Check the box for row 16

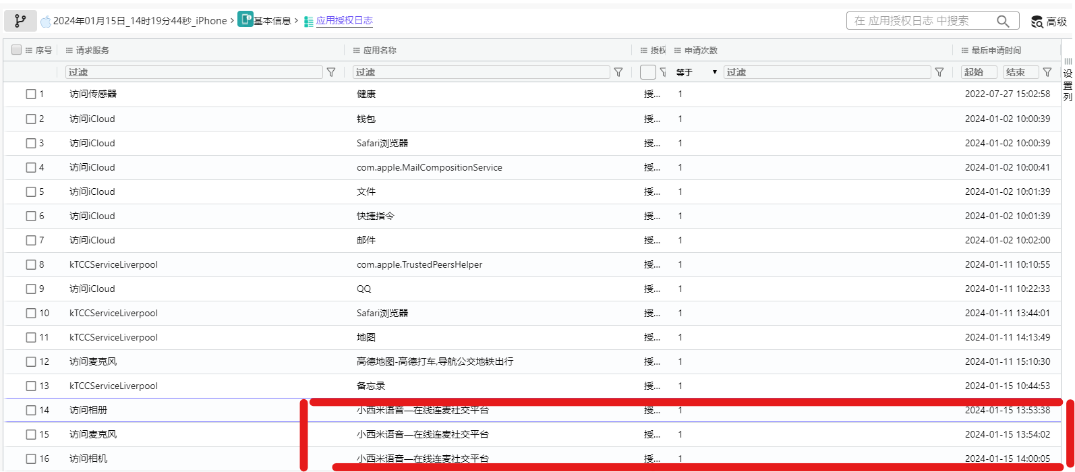[31, 459]
